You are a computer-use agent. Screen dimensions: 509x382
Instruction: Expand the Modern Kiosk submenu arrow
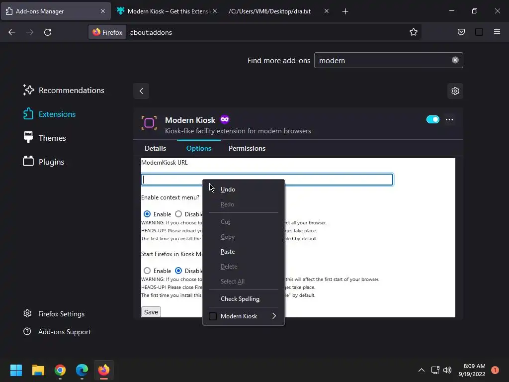(274, 316)
